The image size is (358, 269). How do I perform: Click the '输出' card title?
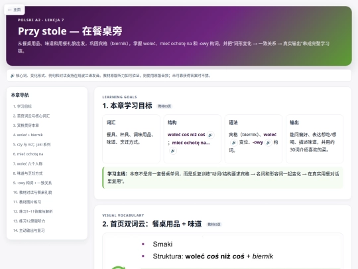click(294, 123)
